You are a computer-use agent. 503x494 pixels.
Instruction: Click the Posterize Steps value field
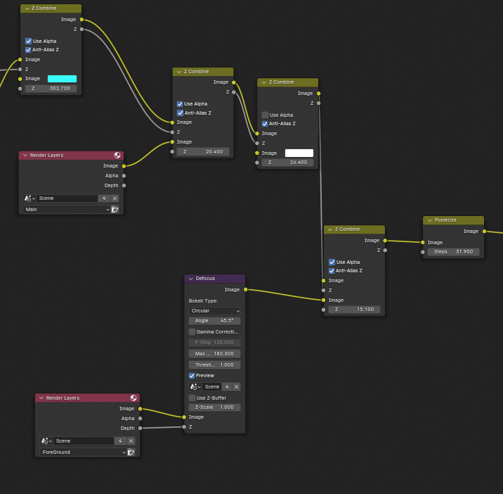pyautogui.click(x=453, y=252)
